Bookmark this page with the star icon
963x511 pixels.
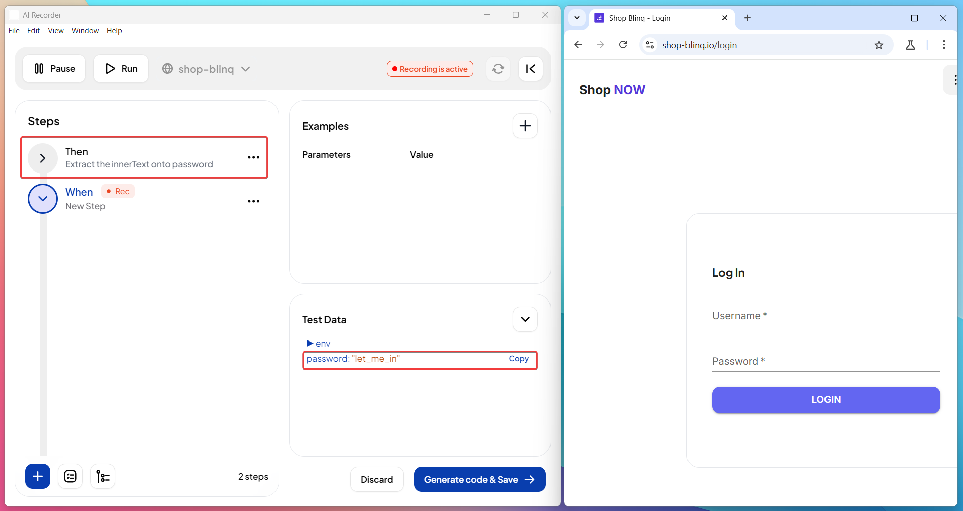(879, 45)
